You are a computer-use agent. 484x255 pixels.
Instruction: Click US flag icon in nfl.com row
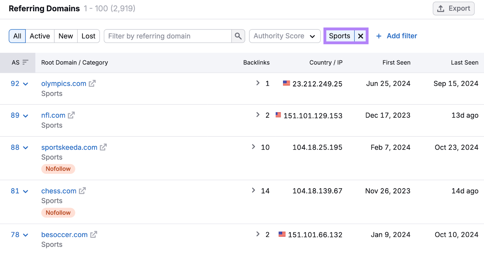pyautogui.click(x=278, y=115)
